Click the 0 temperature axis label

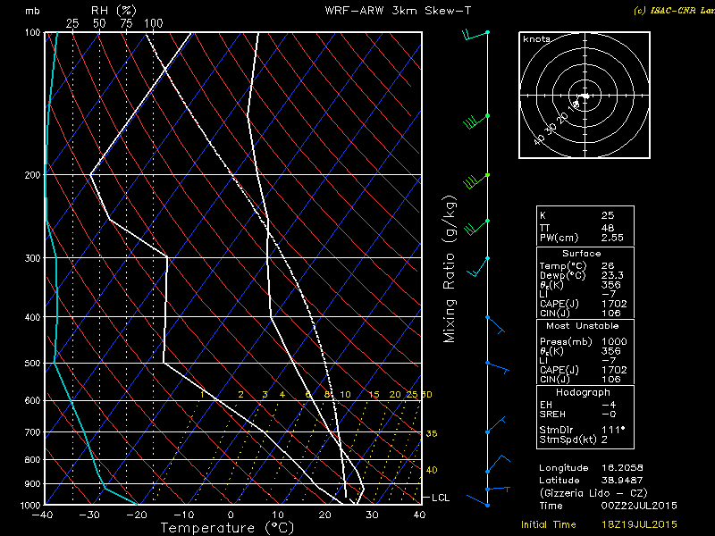point(231,515)
